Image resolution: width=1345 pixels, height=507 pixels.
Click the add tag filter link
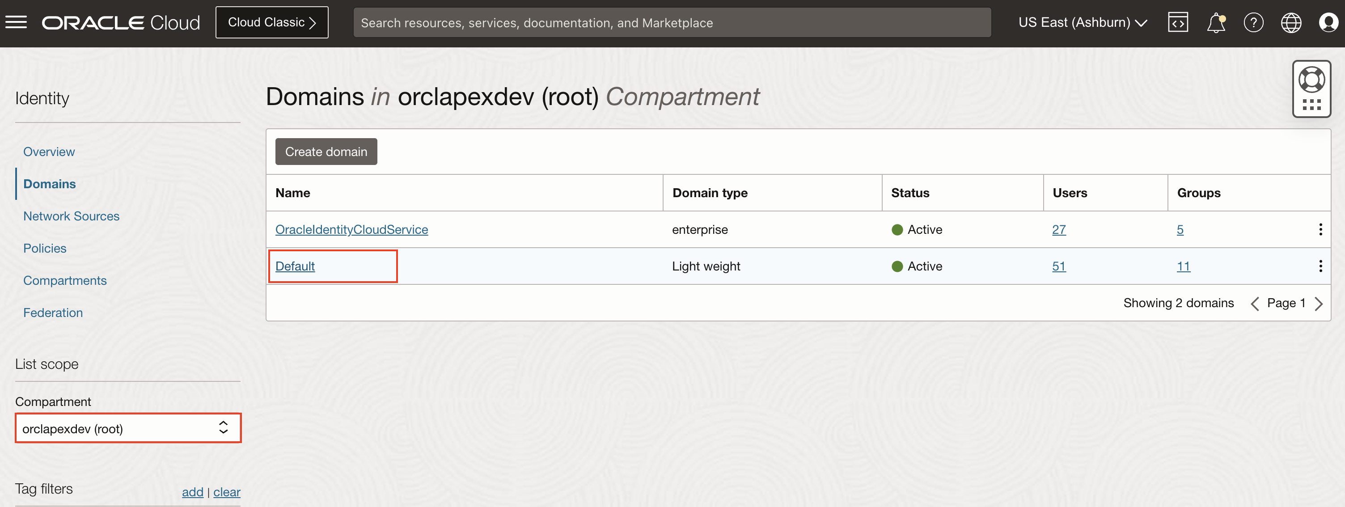(192, 491)
